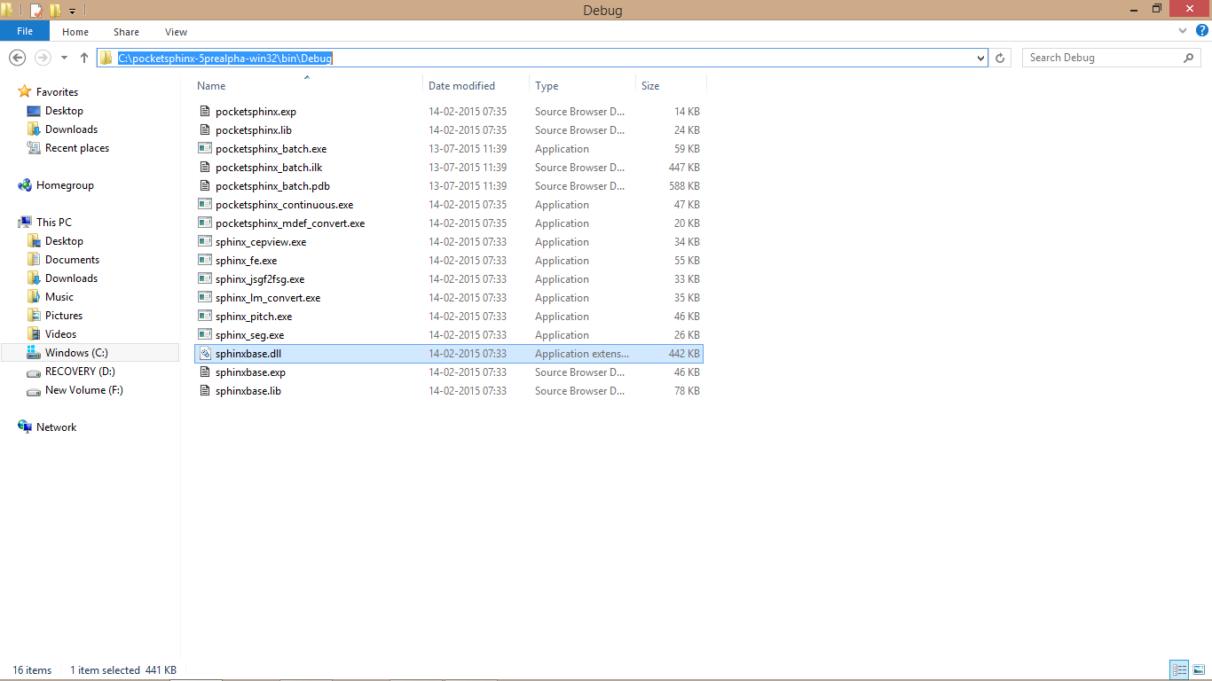This screenshot has width=1212, height=681.
Task: Select the RECOVERY (D:) drive
Action: pos(80,372)
